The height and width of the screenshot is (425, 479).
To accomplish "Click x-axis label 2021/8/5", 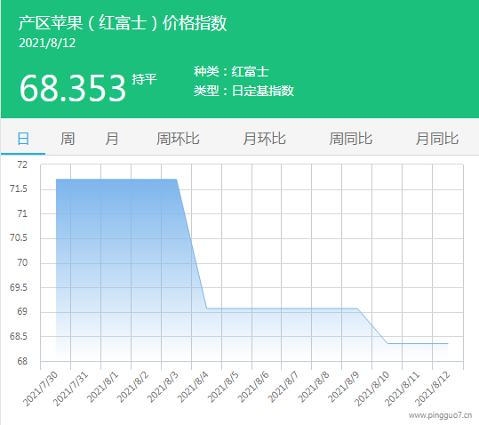I will pyautogui.click(x=223, y=387).
